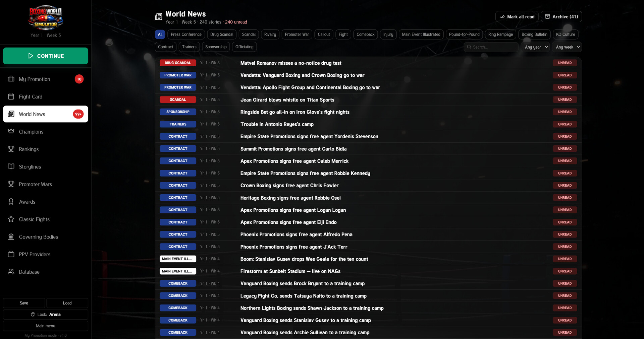
Task: Select the All filter chip
Action: pyautogui.click(x=160, y=35)
